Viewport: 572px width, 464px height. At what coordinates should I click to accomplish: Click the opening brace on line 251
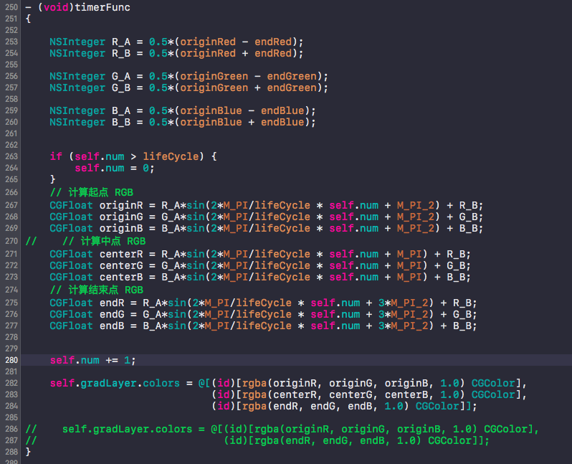tap(28, 19)
